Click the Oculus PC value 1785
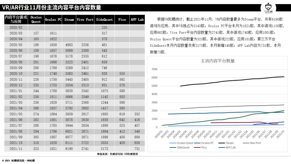Screen dimensions: 291x164 pos(53,125)
